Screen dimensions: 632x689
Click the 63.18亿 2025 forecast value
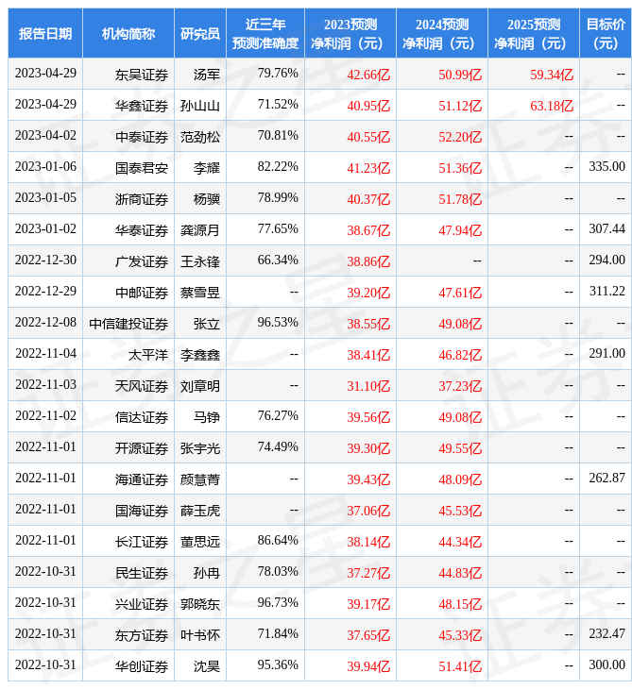click(552, 106)
